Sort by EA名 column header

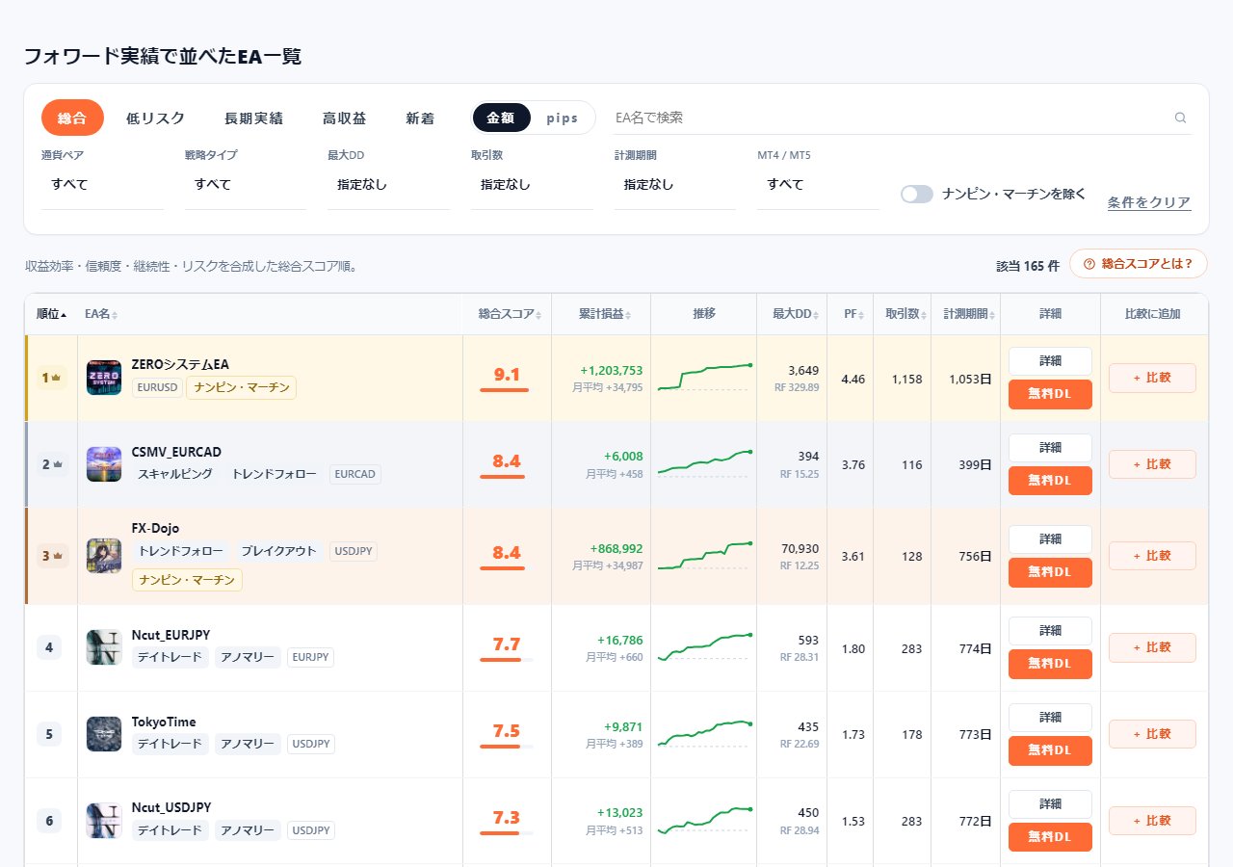(x=101, y=314)
